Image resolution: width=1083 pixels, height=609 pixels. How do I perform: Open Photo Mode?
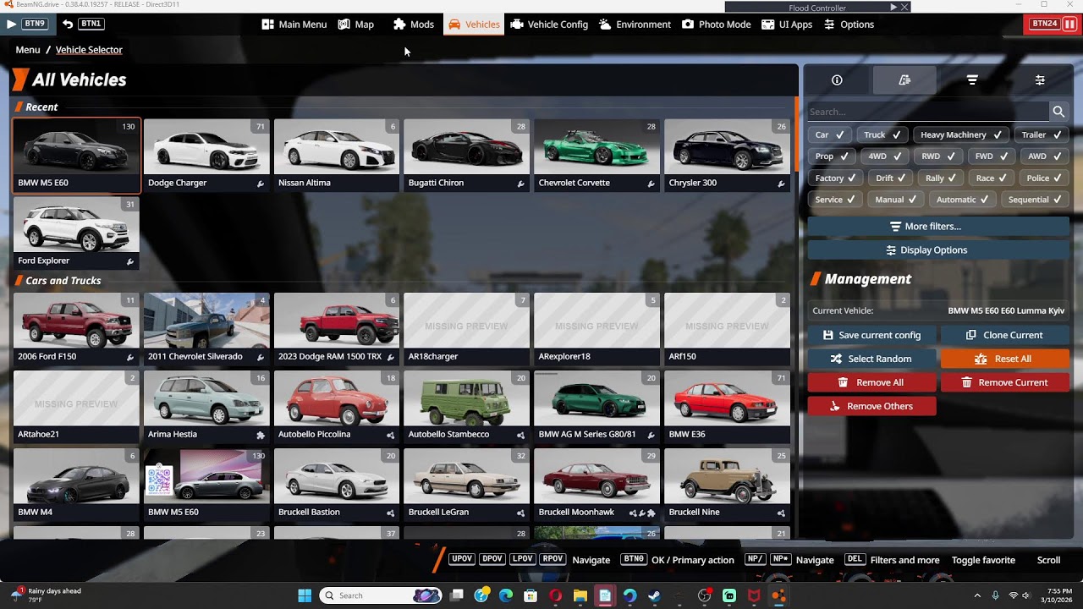point(717,25)
